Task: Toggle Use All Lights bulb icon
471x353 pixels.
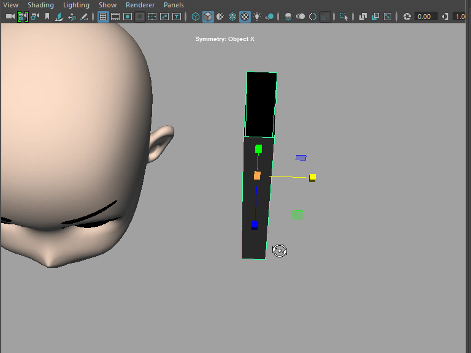Action: point(257,17)
